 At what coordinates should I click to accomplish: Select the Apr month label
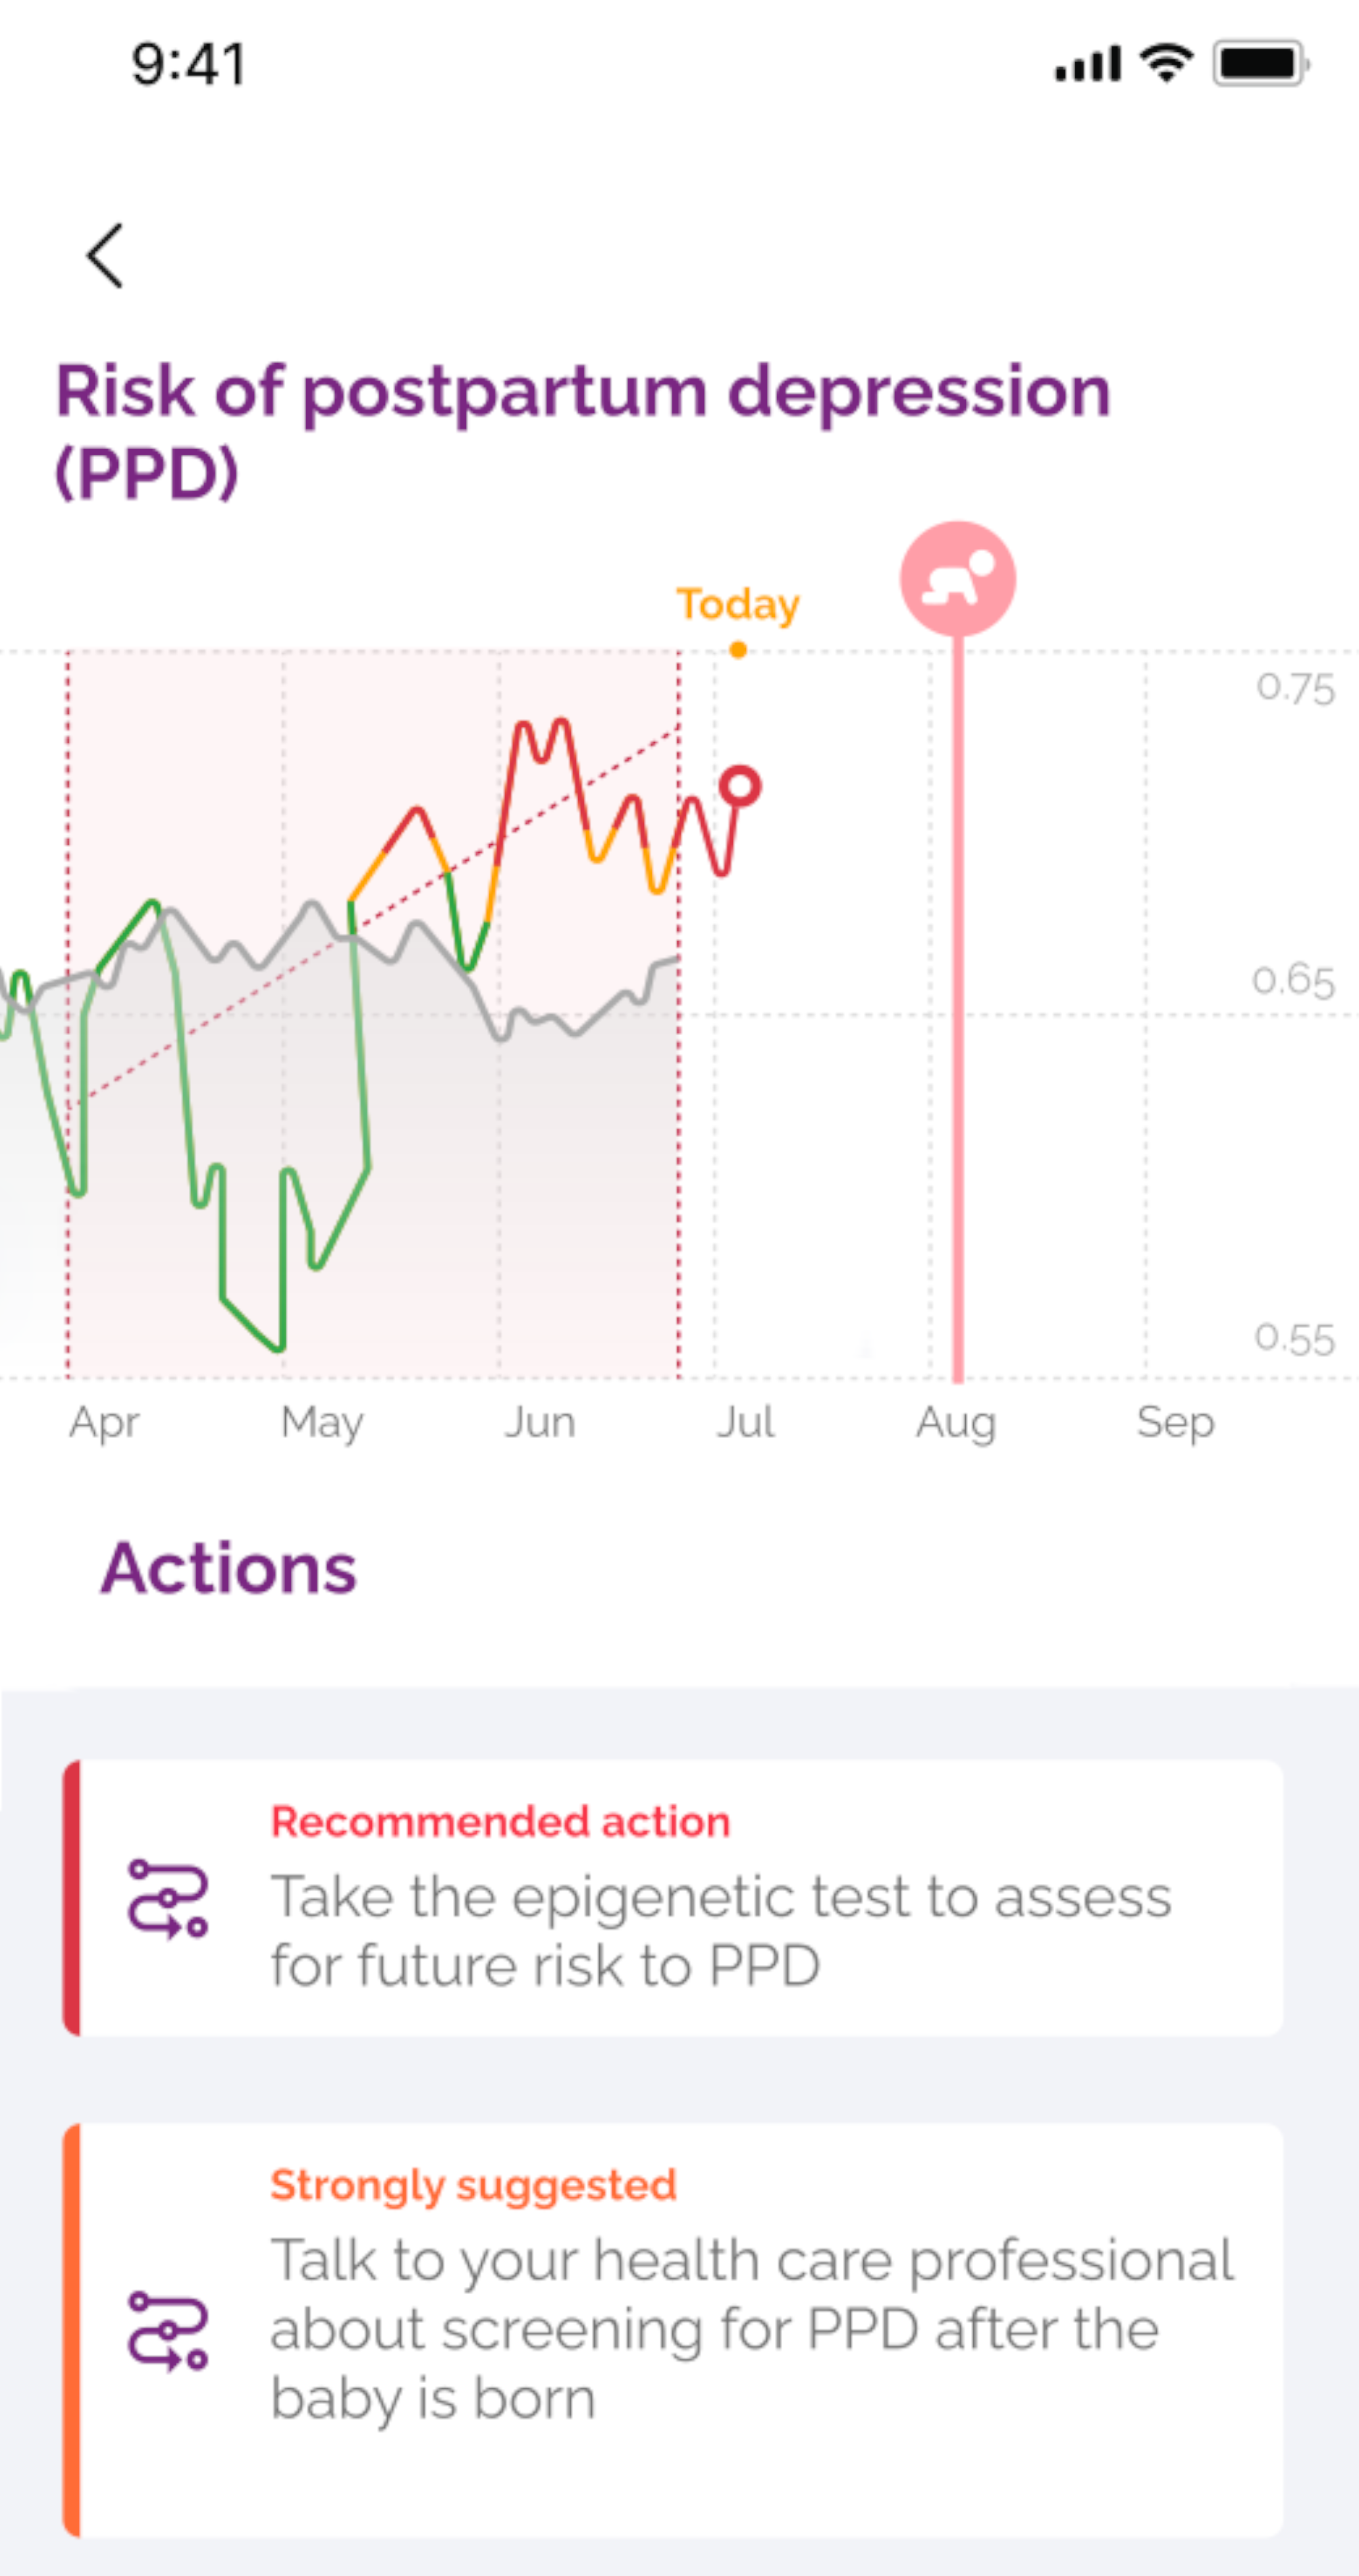coord(104,1422)
